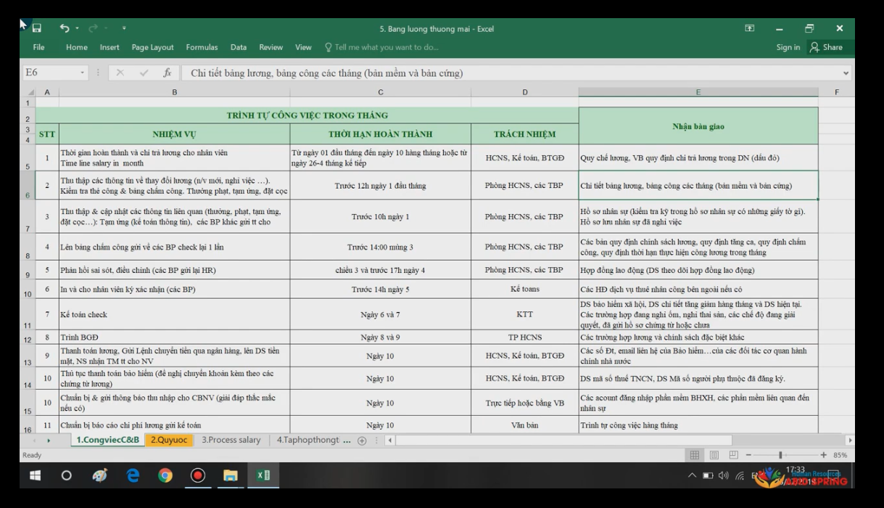Click the Undo arrow icon
The width and height of the screenshot is (884, 508).
point(65,28)
